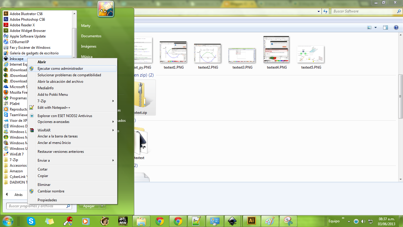
Task: Open Música link in Start menu
Action: [87, 56]
